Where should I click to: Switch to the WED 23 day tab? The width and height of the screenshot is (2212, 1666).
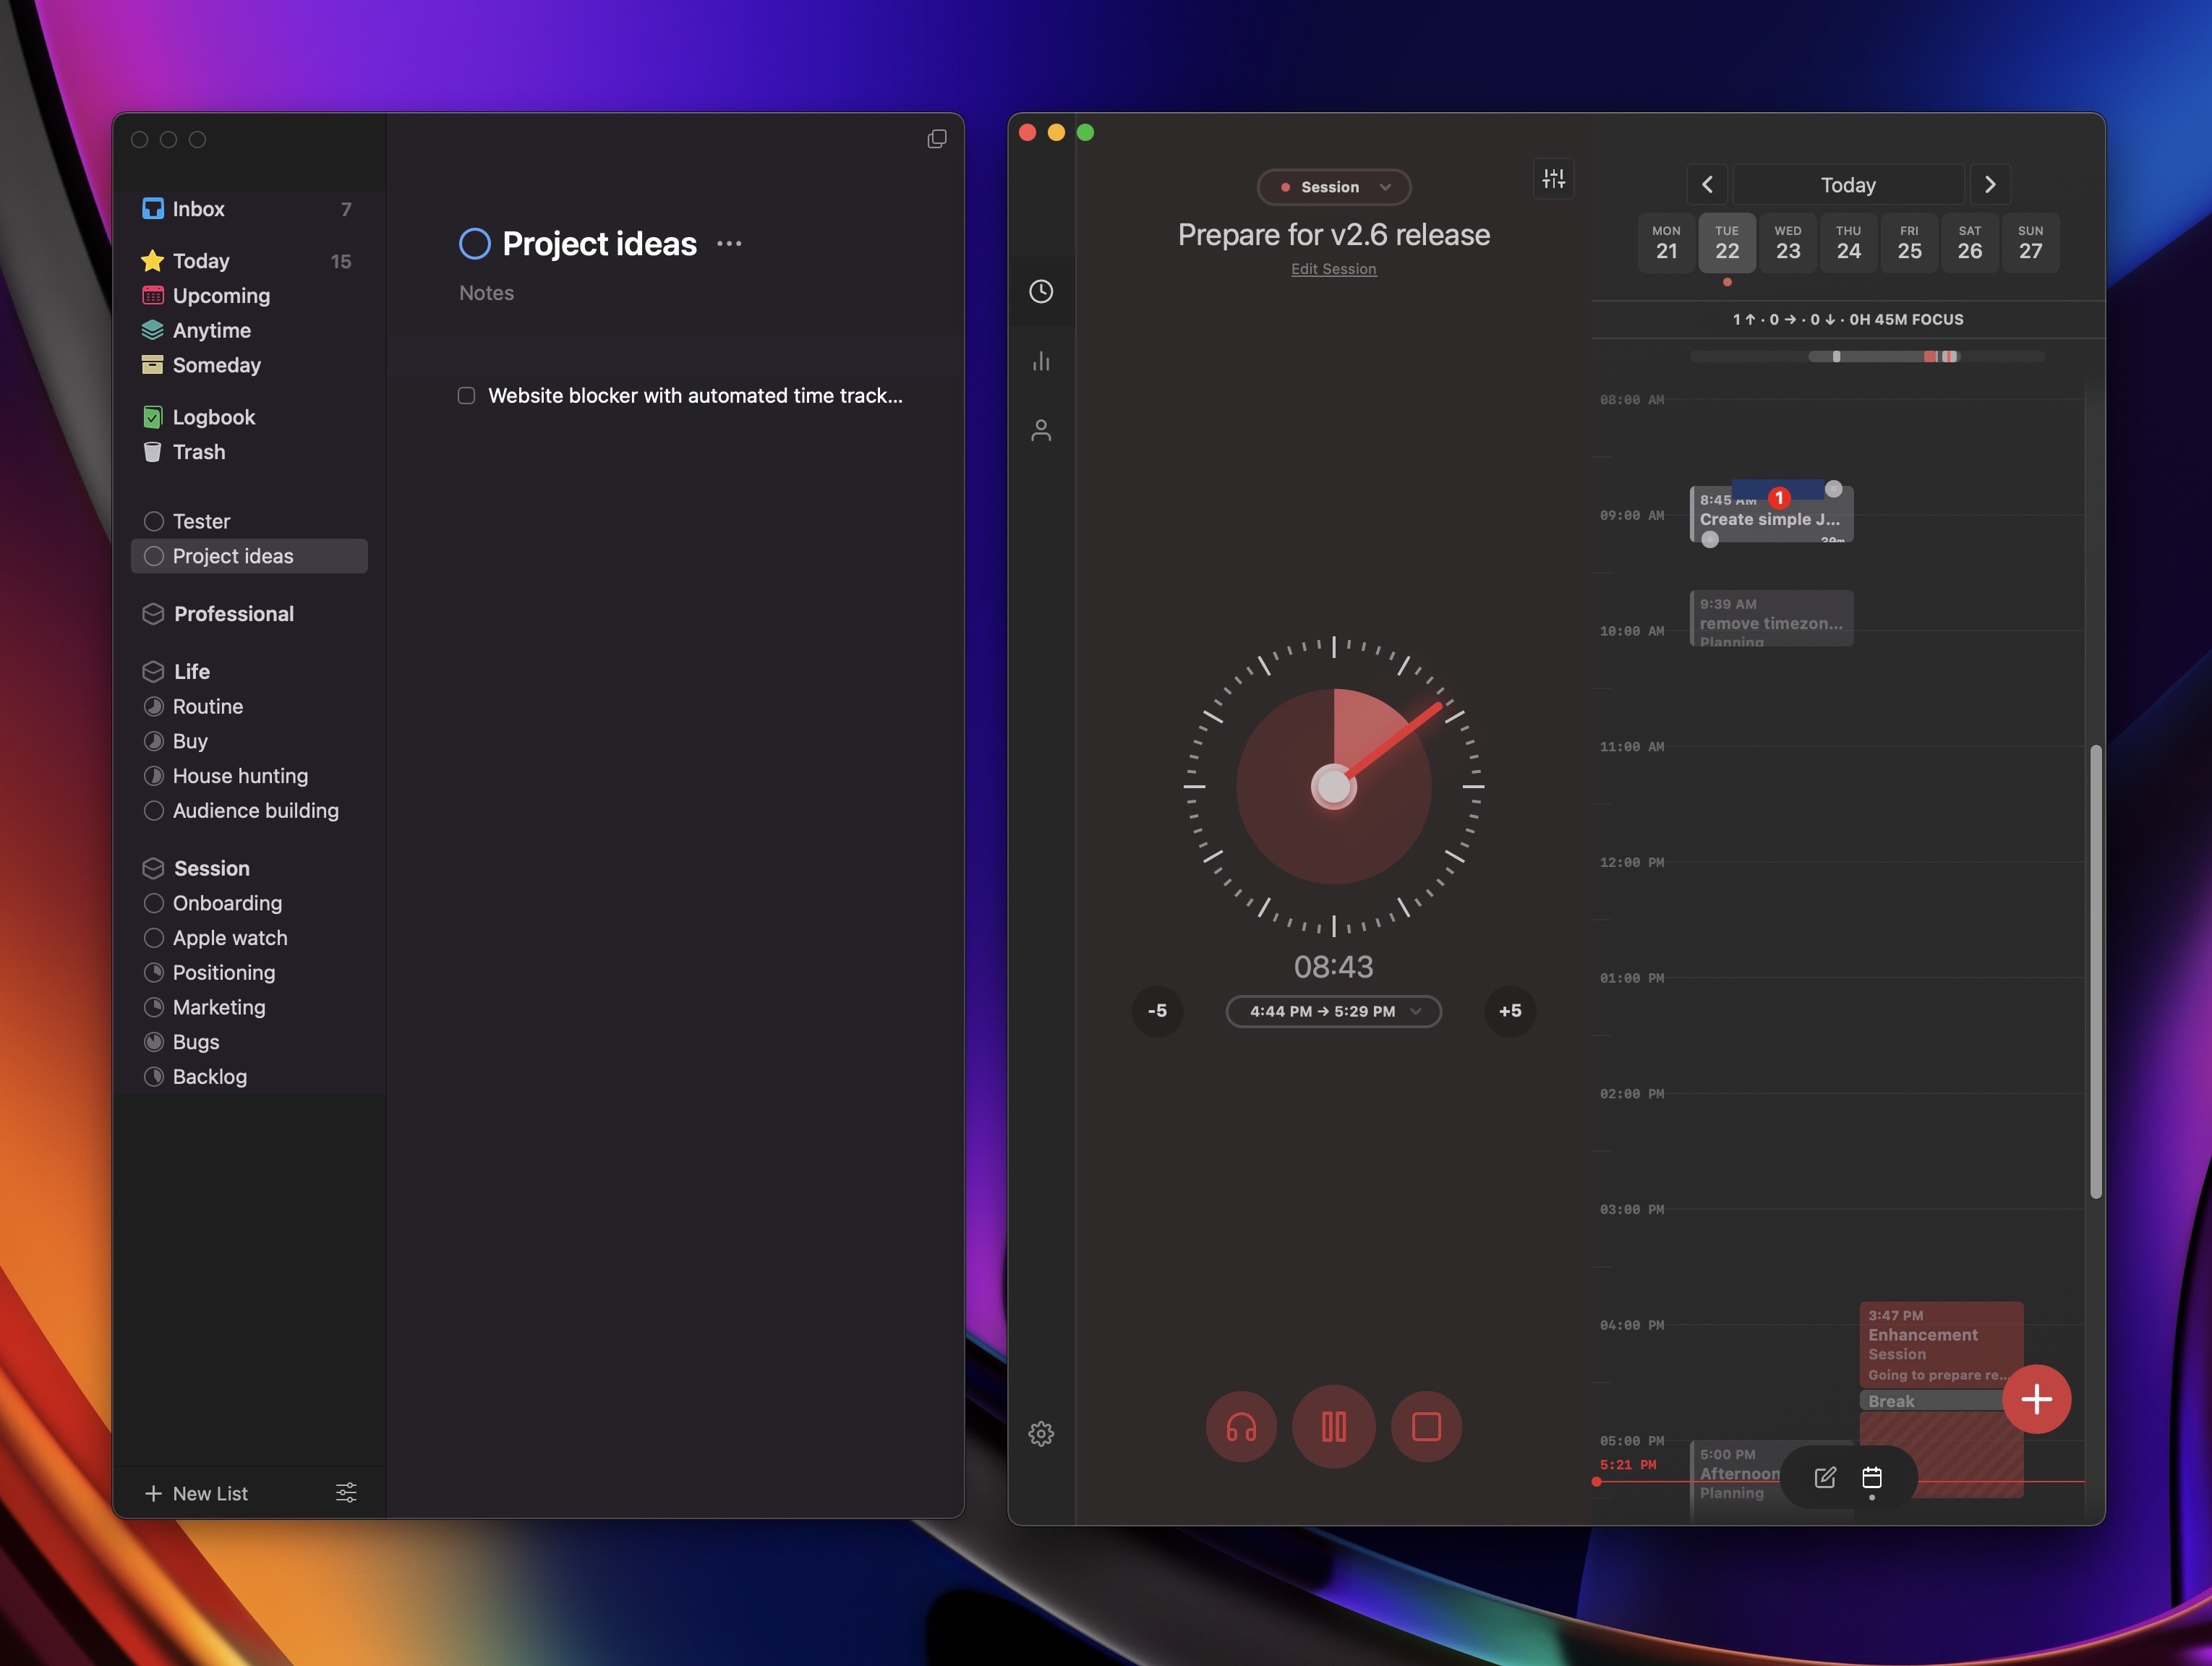1788,243
